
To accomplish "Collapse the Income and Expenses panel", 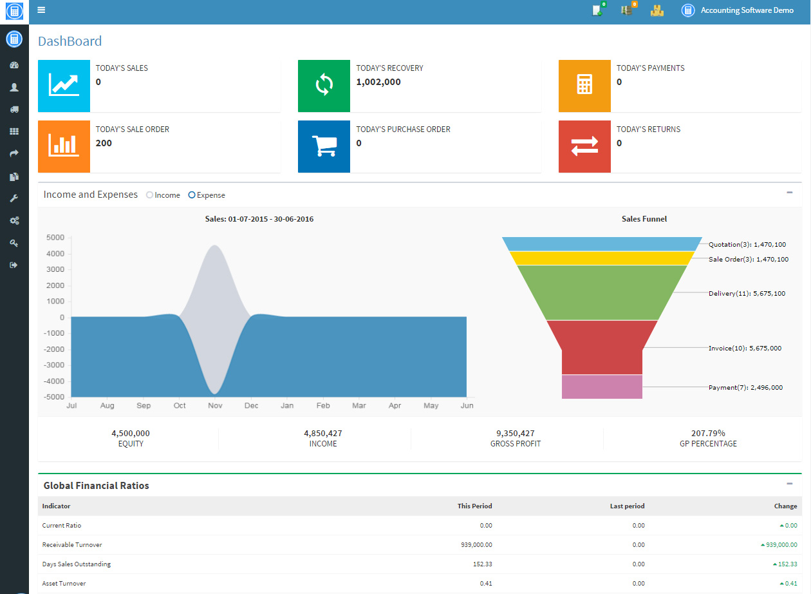I will 790,193.
